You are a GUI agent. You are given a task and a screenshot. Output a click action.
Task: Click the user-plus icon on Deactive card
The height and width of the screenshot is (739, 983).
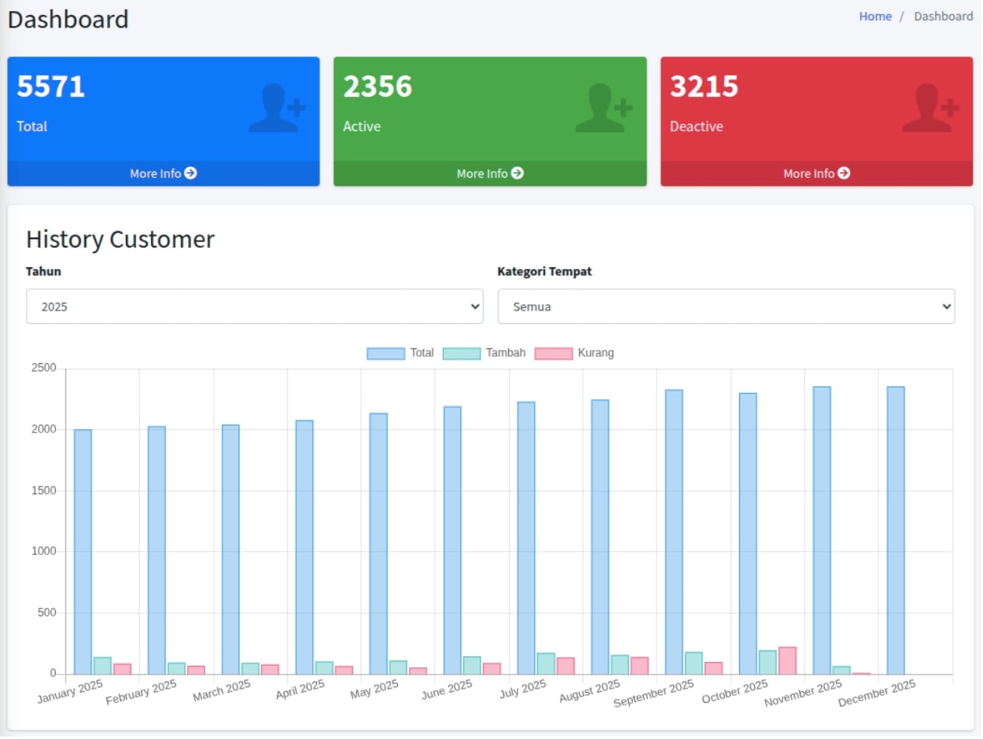pyautogui.click(x=930, y=108)
